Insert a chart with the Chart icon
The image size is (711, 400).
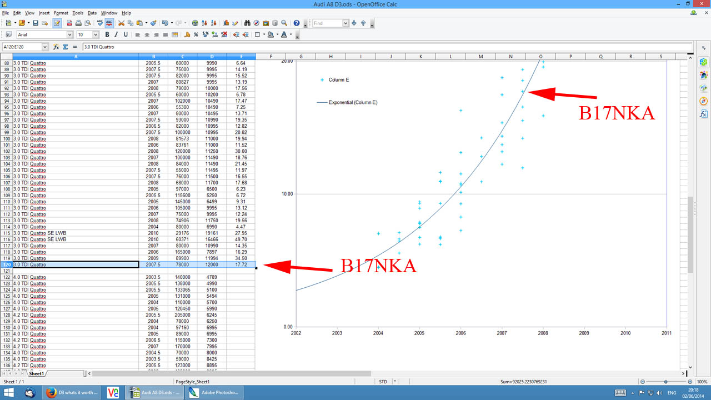pyautogui.click(x=226, y=23)
